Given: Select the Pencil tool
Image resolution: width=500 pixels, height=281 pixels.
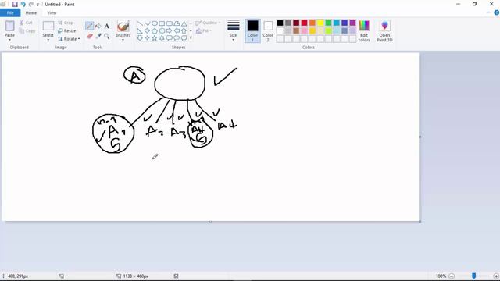Looking at the screenshot, I should click(x=89, y=26).
